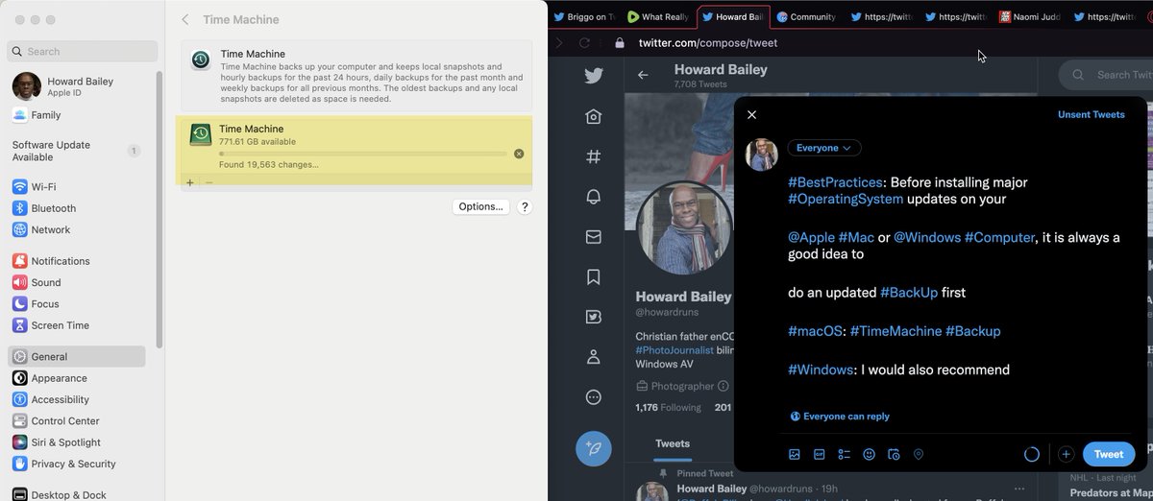Add a backup disk with plus
This screenshot has height=501, width=1153.
pos(189,181)
